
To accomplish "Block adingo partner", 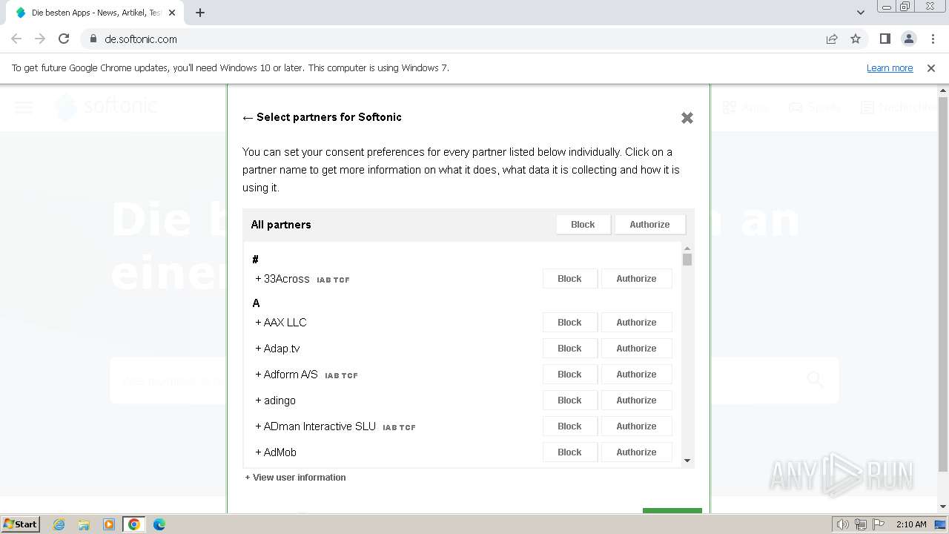I will (x=569, y=400).
